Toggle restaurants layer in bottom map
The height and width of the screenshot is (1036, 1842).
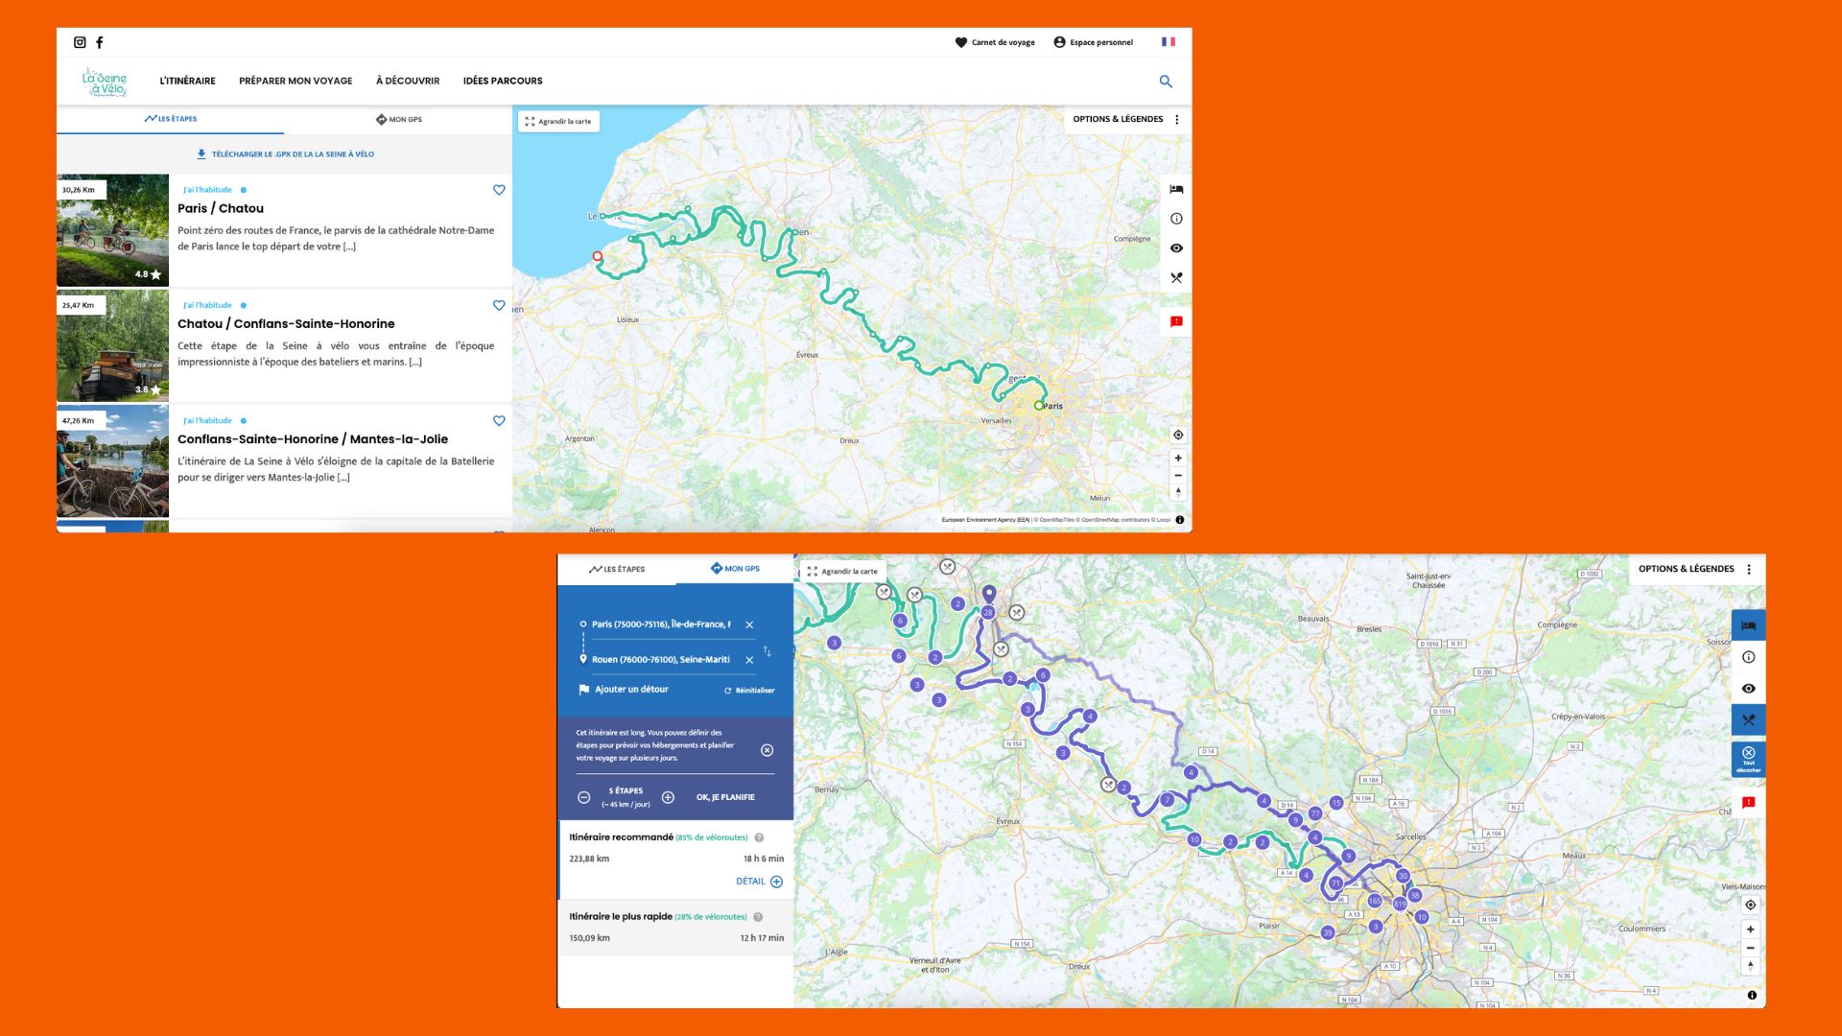pos(1748,720)
